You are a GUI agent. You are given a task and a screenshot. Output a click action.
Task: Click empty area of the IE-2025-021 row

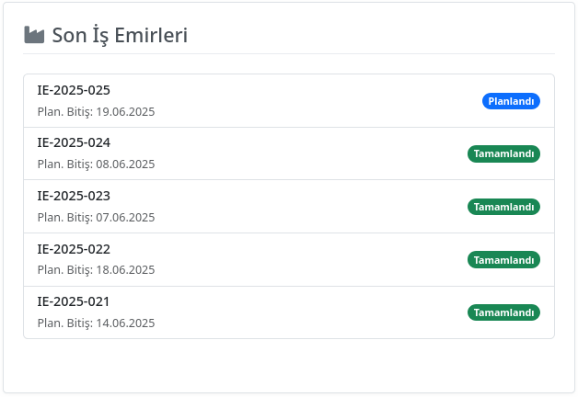pyautogui.click(x=295, y=312)
